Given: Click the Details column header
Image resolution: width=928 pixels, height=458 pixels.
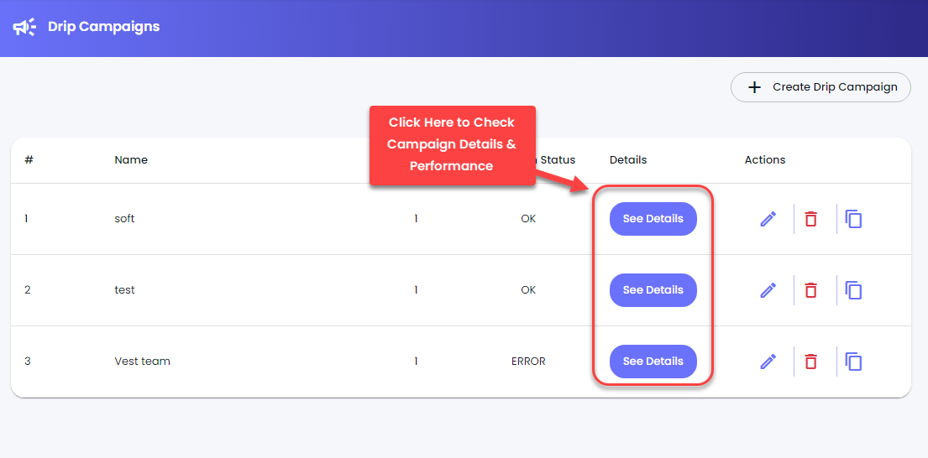Looking at the screenshot, I should (x=628, y=159).
